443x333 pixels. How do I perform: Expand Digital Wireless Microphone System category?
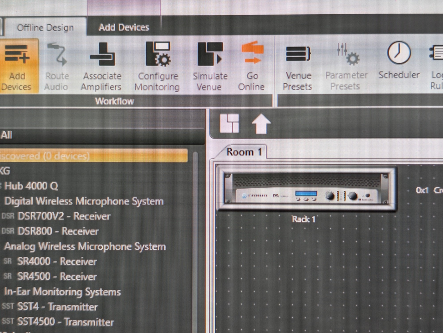pos(83,201)
